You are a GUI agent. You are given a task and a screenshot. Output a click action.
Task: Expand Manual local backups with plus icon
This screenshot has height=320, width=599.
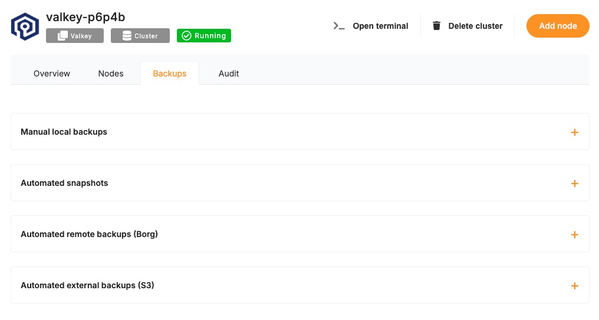(x=575, y=132)
